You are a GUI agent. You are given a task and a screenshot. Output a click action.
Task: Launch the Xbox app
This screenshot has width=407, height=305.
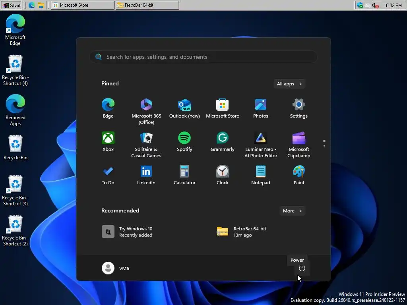point(108,142)
